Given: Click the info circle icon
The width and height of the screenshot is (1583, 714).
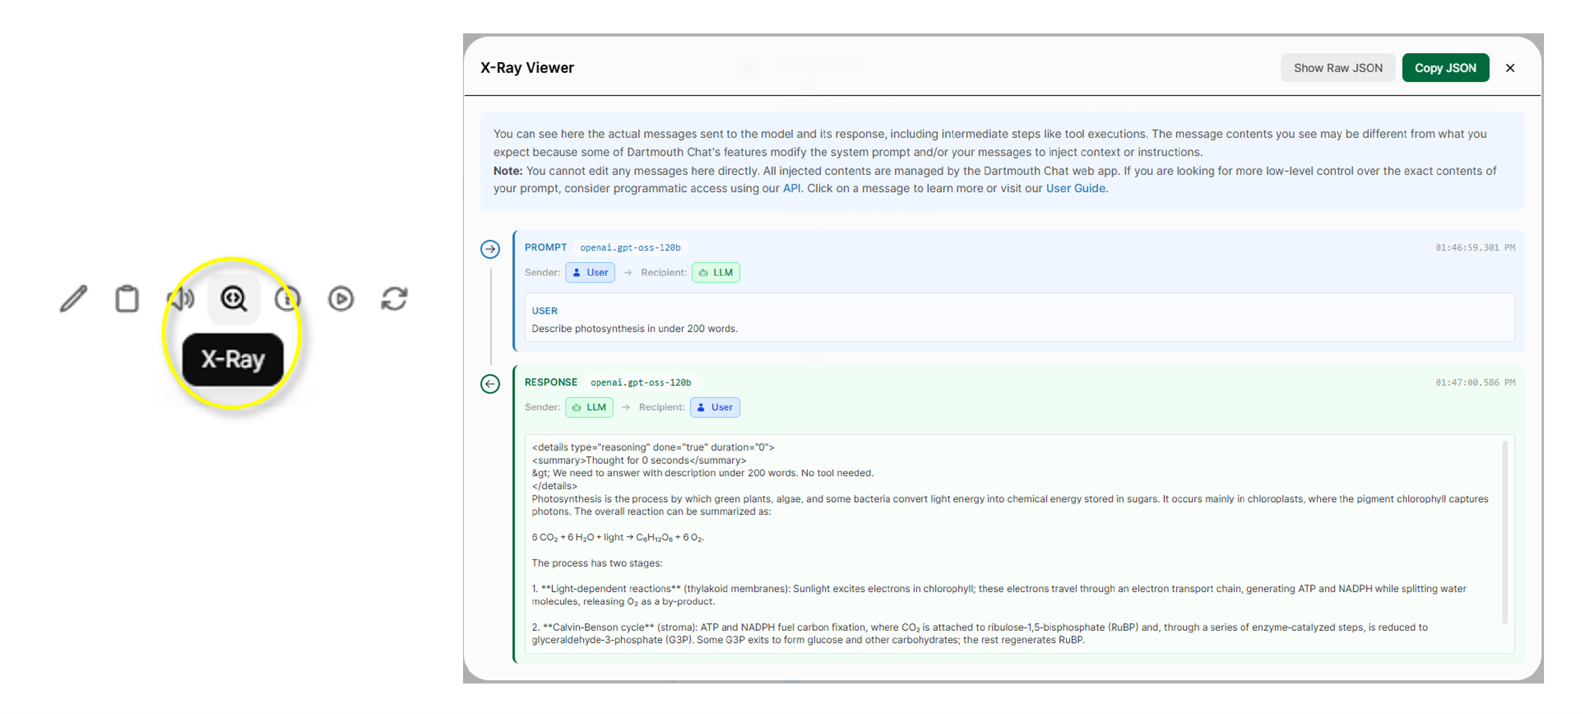Looking at the screenshot, I should (x=287, y=299).
